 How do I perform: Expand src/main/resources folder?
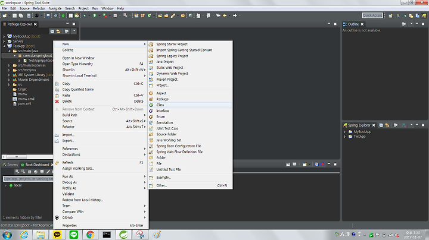click(x=9, y=65)
